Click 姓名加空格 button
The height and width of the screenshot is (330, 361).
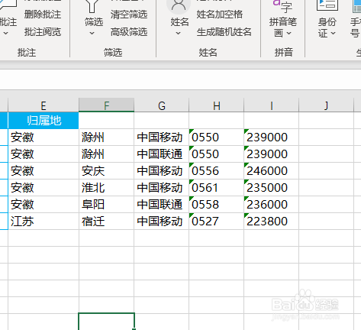(220, 15)
